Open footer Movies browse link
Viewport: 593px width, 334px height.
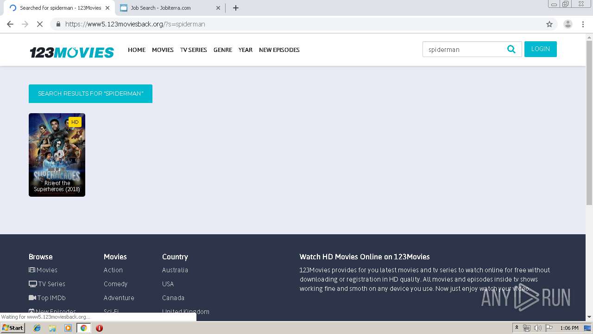point(47,270)
